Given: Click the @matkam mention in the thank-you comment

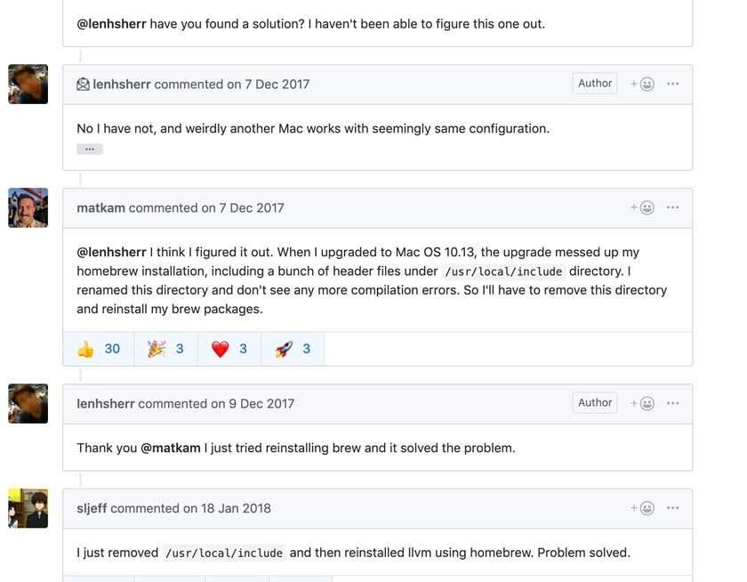Looking at the screenshot, I should point(171,448).
